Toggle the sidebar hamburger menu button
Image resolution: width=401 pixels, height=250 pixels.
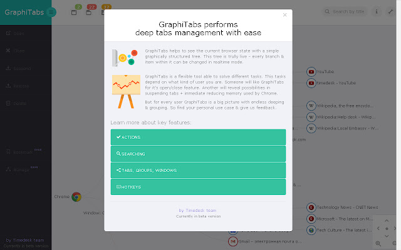point(51,12)
